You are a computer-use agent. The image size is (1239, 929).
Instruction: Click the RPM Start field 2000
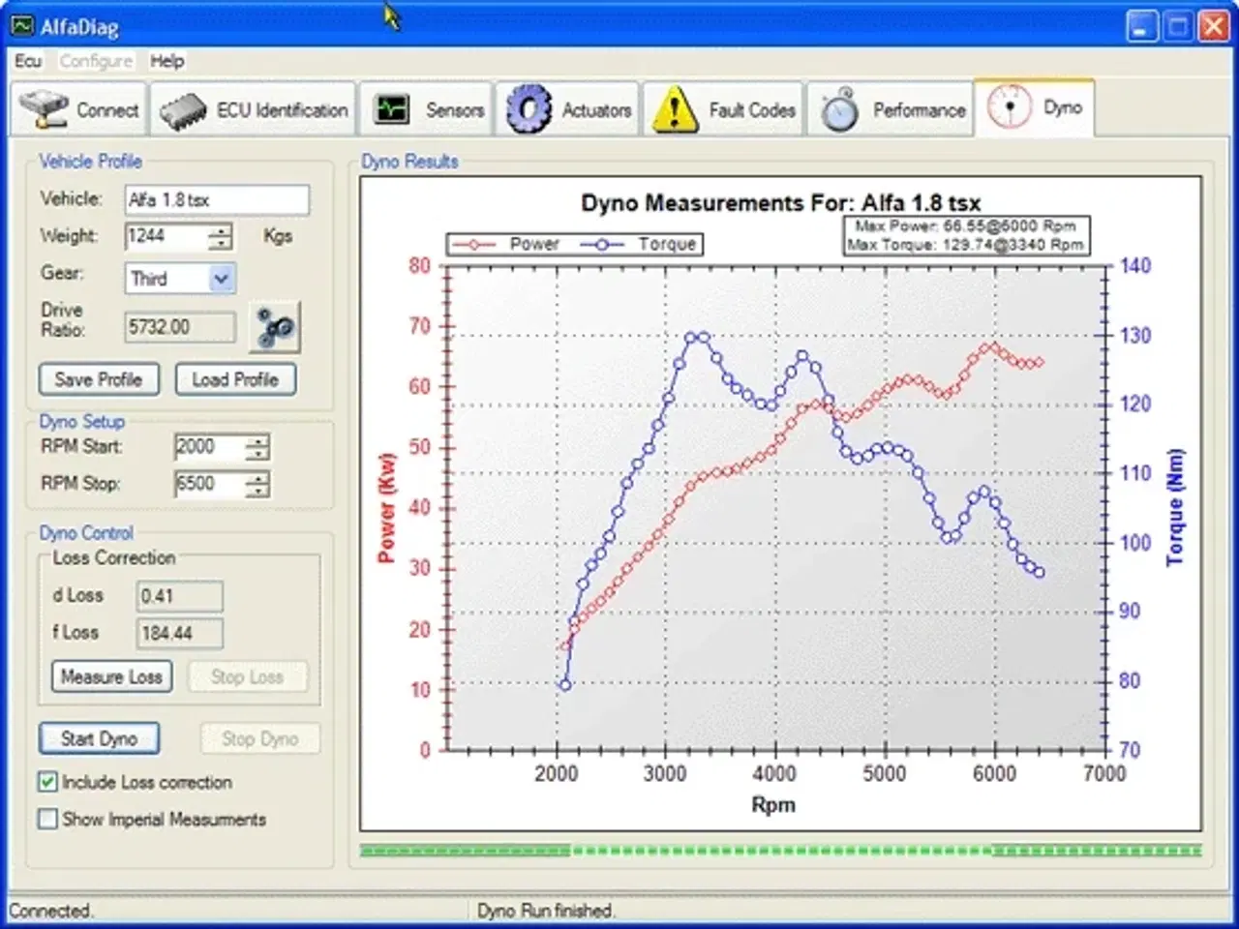(210, 447)
